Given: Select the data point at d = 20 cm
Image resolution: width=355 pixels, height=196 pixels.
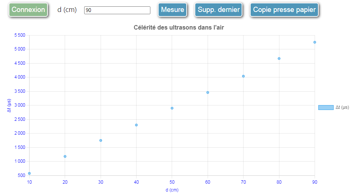Looking at the screenshot, I should click(65, 156).
